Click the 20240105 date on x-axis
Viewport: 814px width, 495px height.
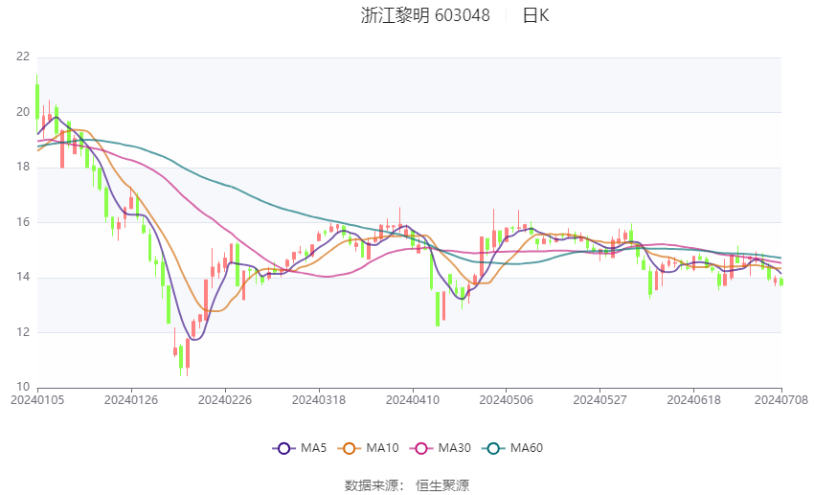click(36, 400)
